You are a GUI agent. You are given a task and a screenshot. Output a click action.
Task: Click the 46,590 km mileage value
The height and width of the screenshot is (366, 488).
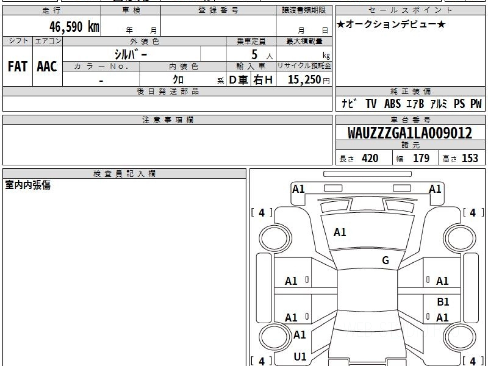pyautogui.click(x=74, y=27)
